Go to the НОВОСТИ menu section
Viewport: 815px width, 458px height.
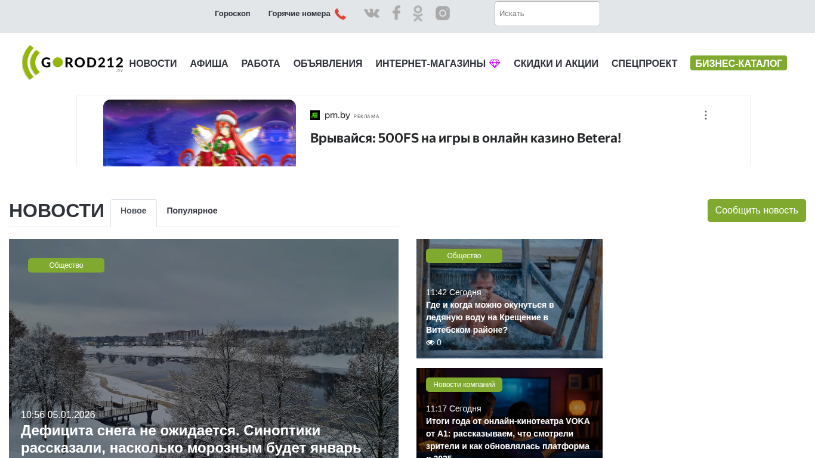[x=153, y=64]
